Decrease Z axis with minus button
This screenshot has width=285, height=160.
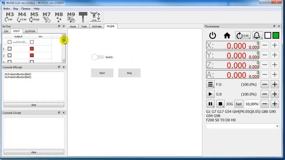[x=265, y=65]
